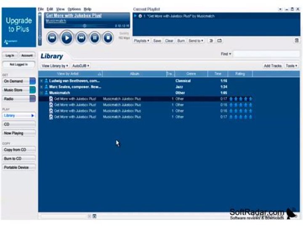Screen dimensions: 303x227
Task: Click the Add Tracks button
Action: click(272, 66)
